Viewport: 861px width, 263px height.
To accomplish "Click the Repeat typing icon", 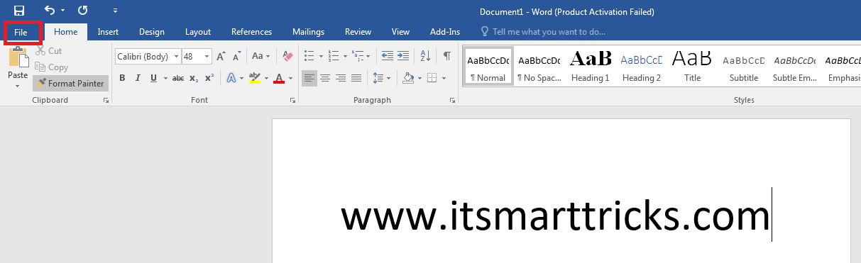I will point(83,11).
